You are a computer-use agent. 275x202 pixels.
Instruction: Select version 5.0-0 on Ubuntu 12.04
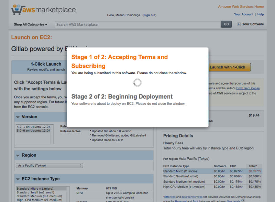[x=33, y=131]
